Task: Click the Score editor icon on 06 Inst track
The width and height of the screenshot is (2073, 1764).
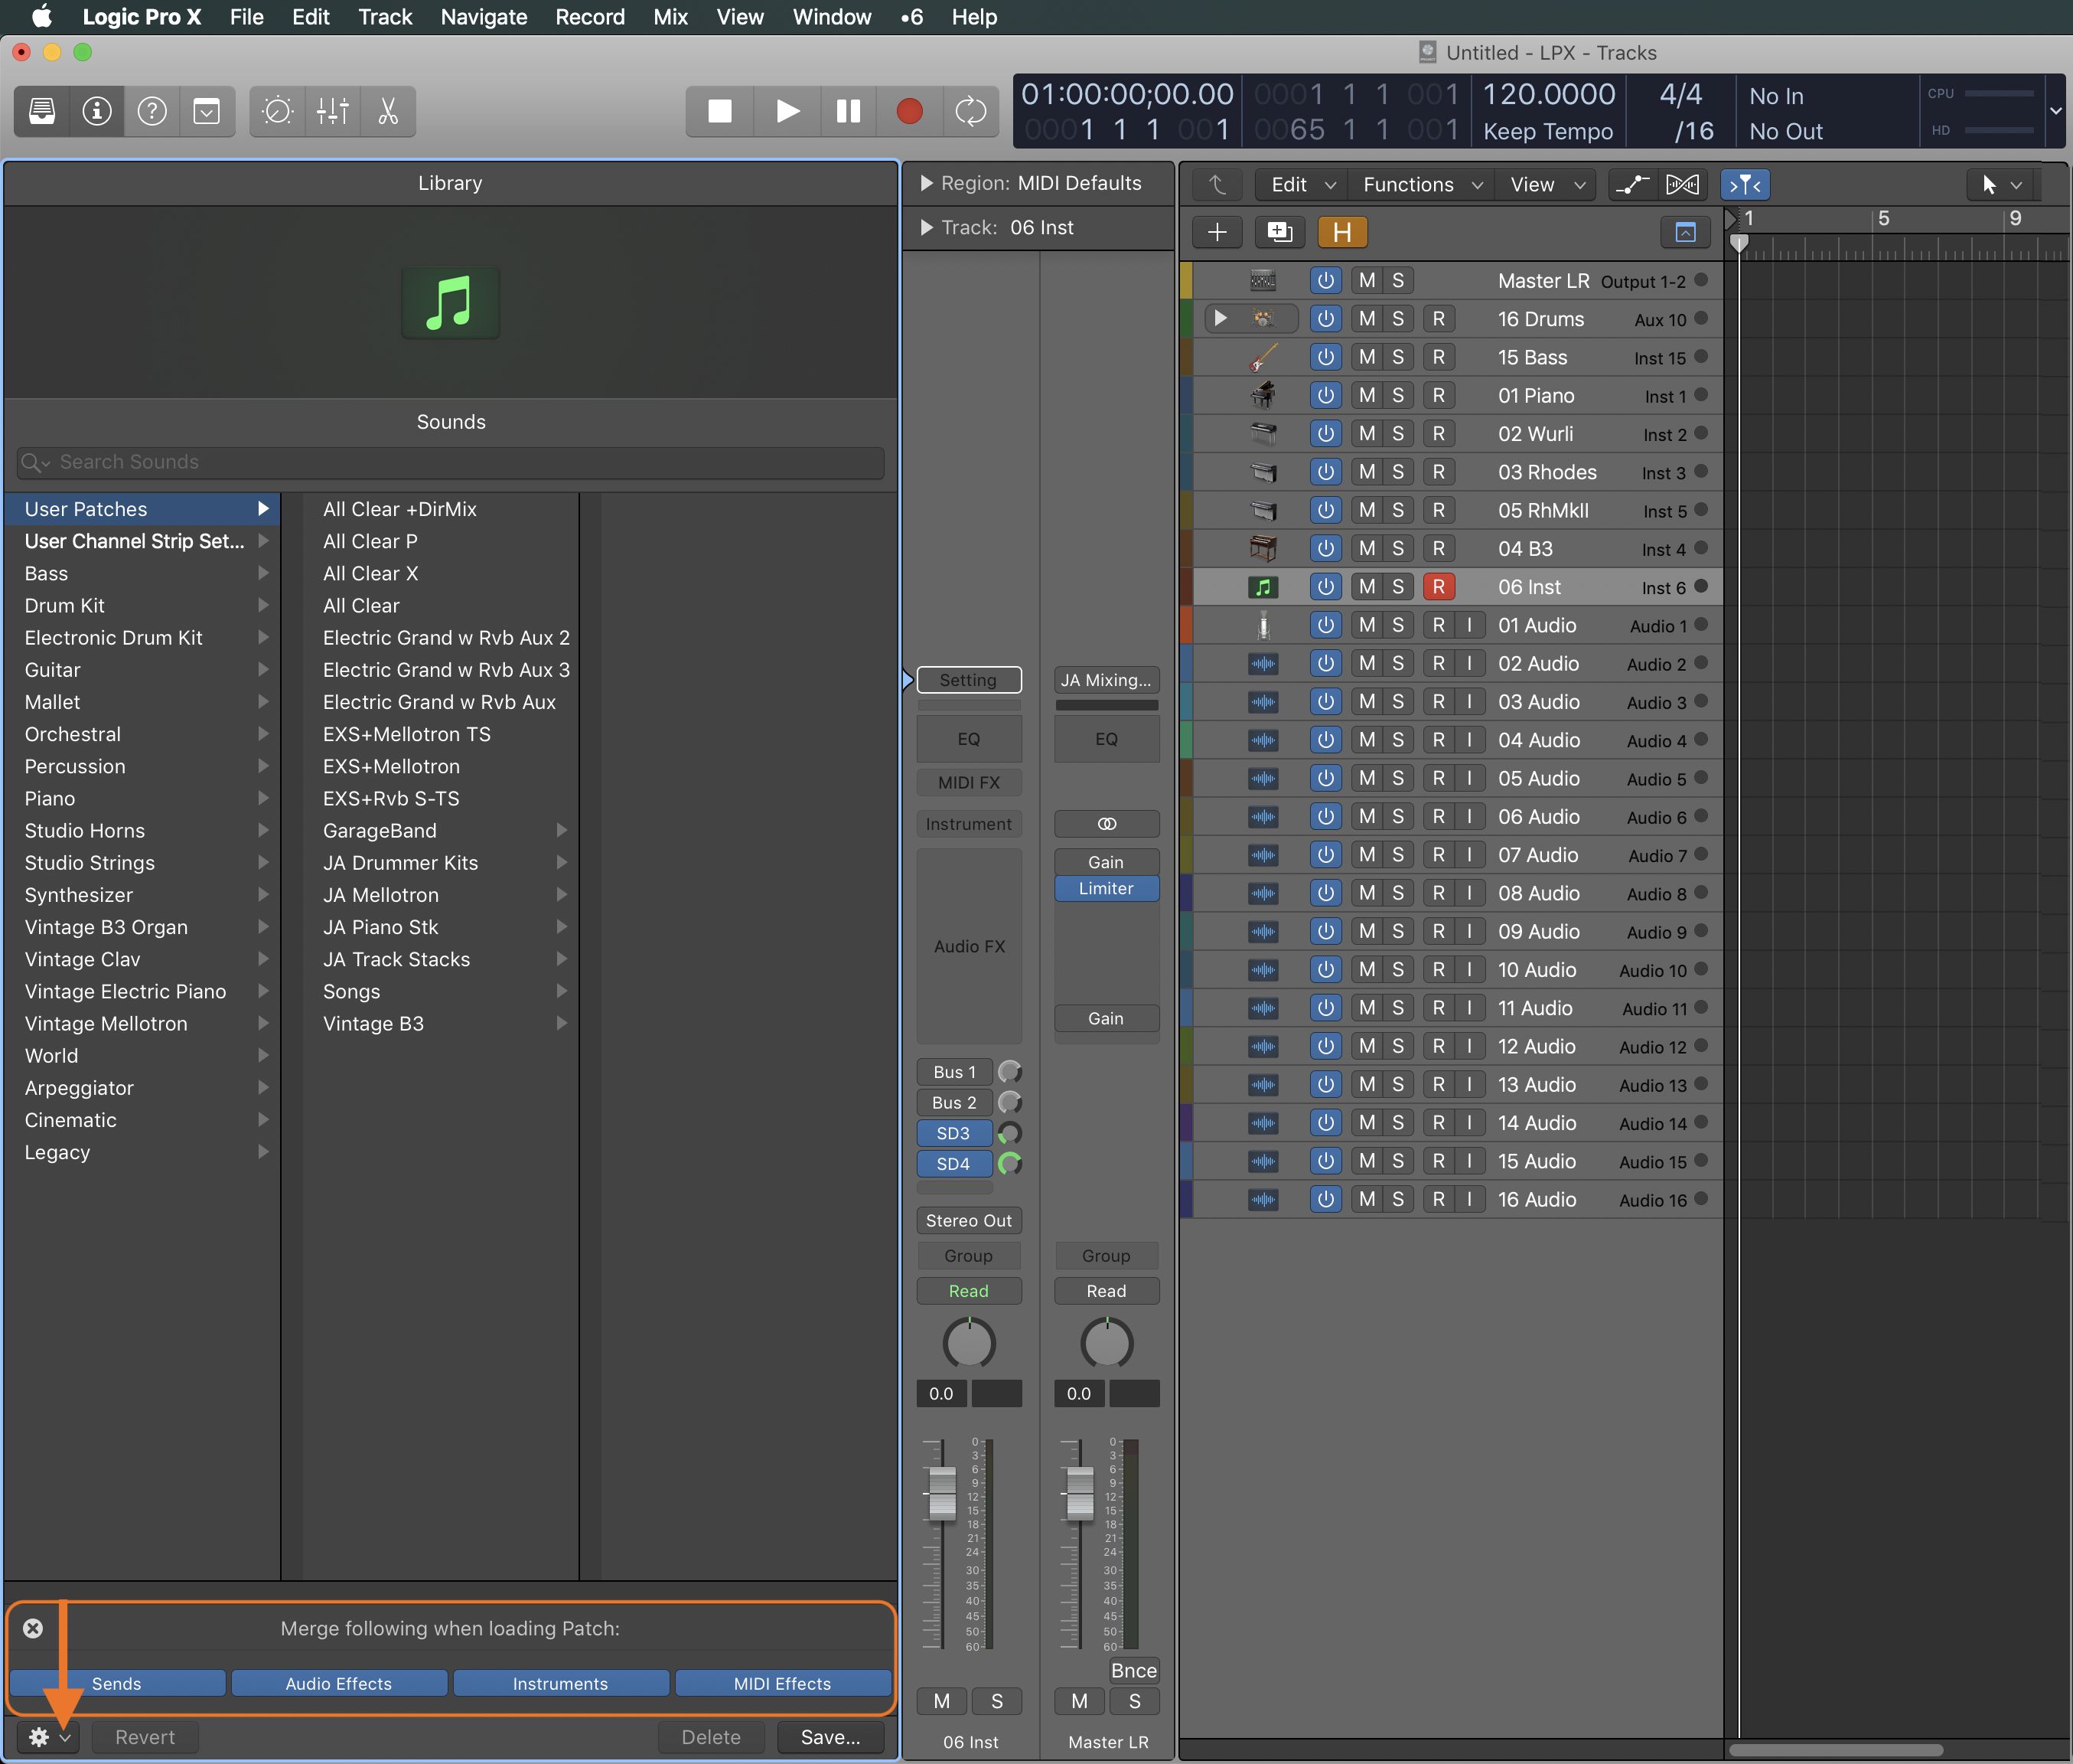Action: 1263,586
